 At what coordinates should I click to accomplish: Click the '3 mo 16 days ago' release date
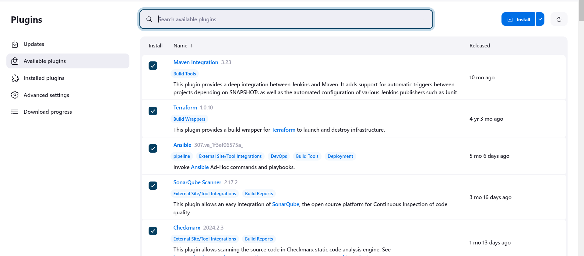coord(491,197)
